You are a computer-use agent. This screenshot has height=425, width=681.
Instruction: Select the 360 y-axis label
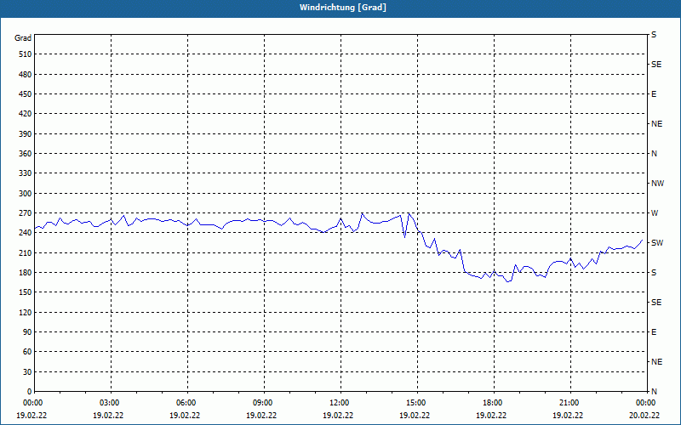pos(26,154)
